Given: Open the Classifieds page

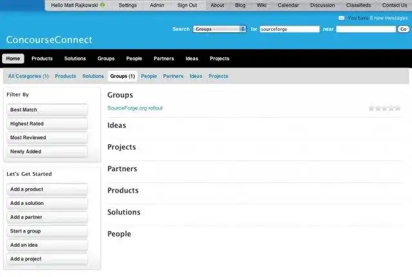Looking at the screenshot, I should tap(359, 5).
